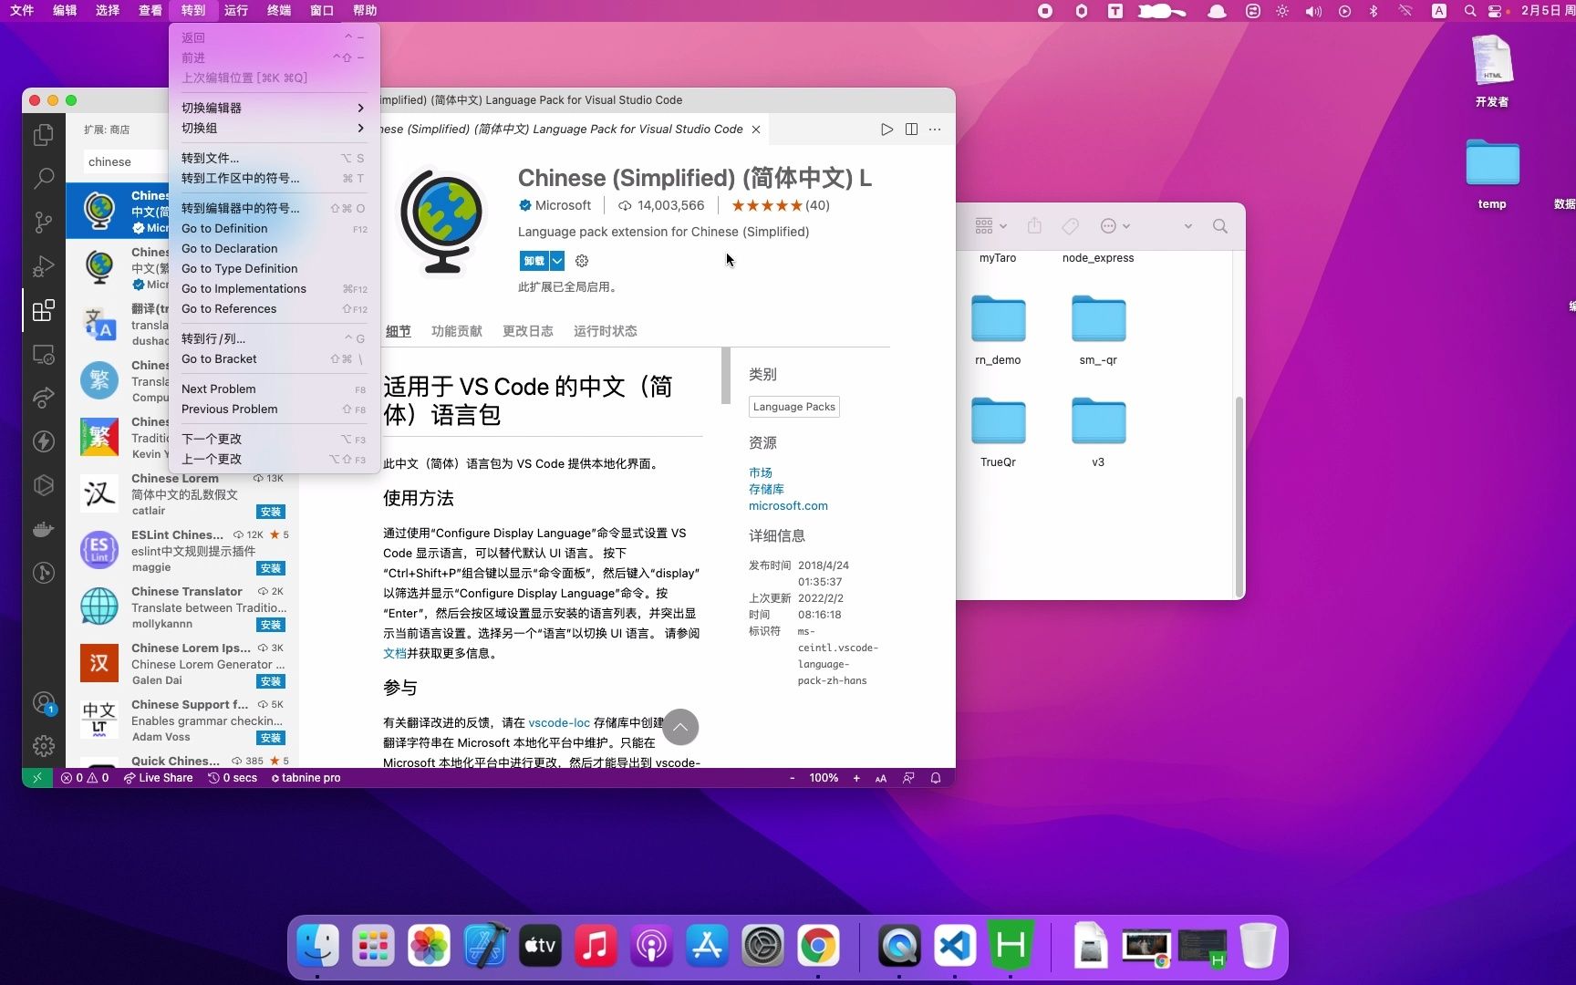Open the Live Share activity bar icon
Viewport: 1576px width, 985px height.
click(x=43, y=398)
